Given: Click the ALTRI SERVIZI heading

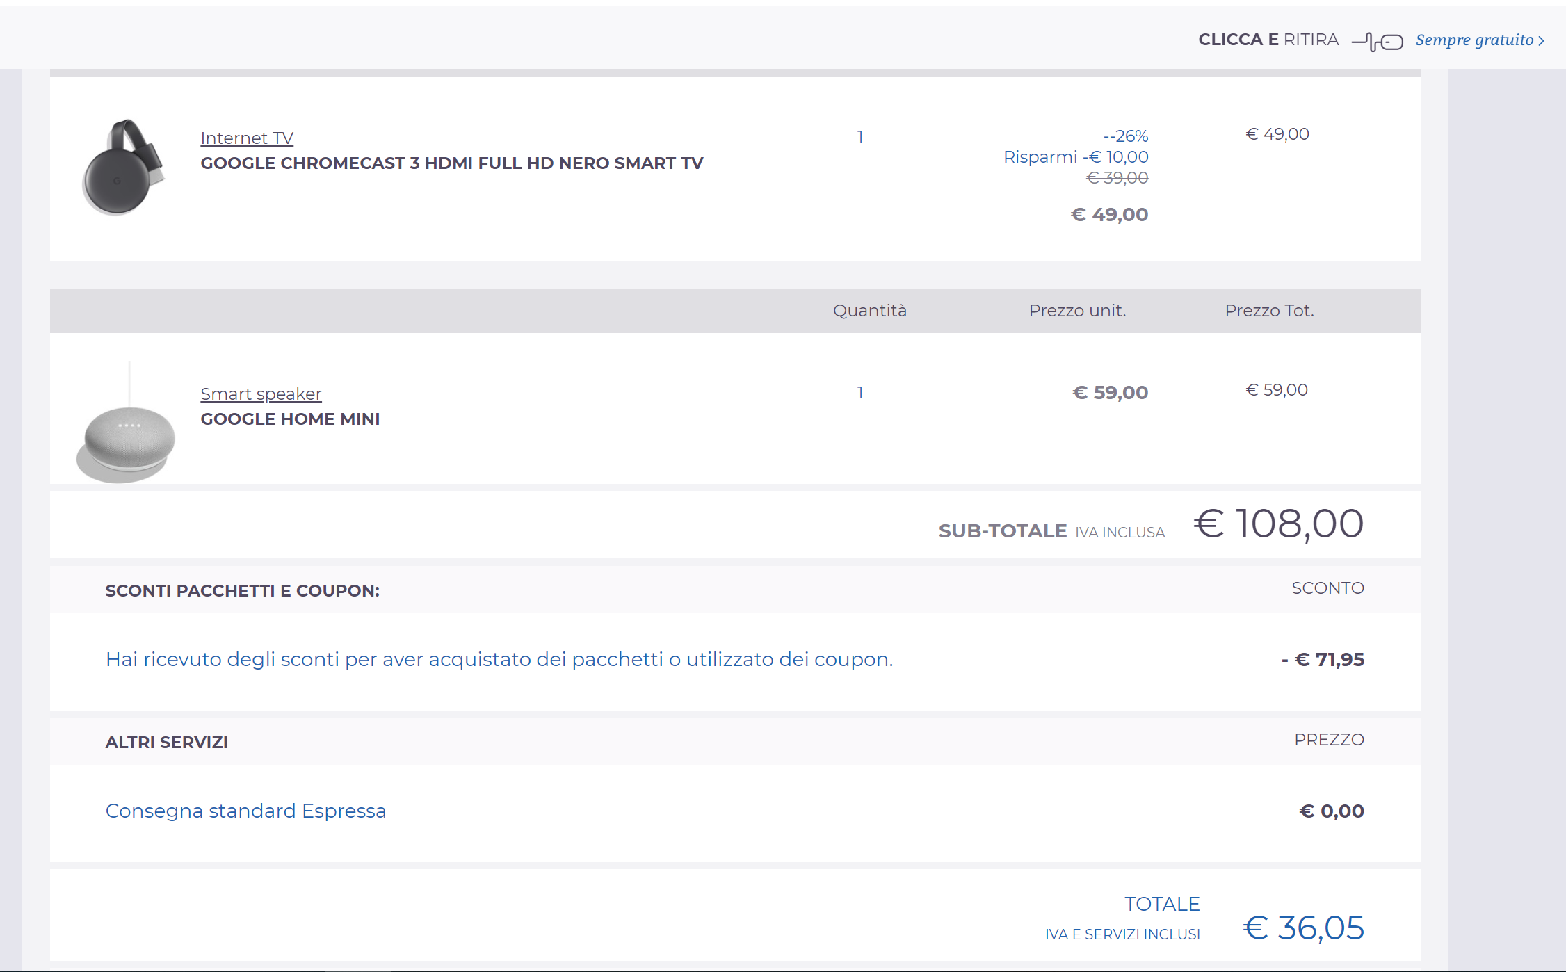Looking at the screenshot, I should click(166, 743).
